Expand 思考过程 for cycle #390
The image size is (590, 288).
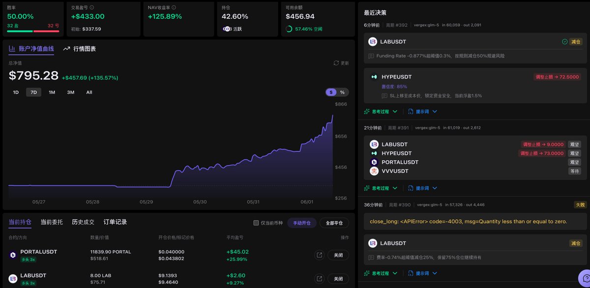pos(381,273)
